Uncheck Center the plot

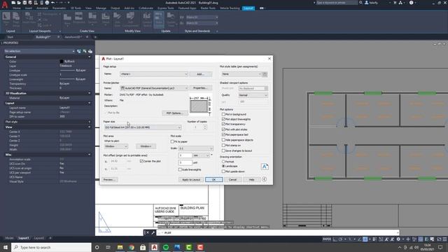pos(141,161)
